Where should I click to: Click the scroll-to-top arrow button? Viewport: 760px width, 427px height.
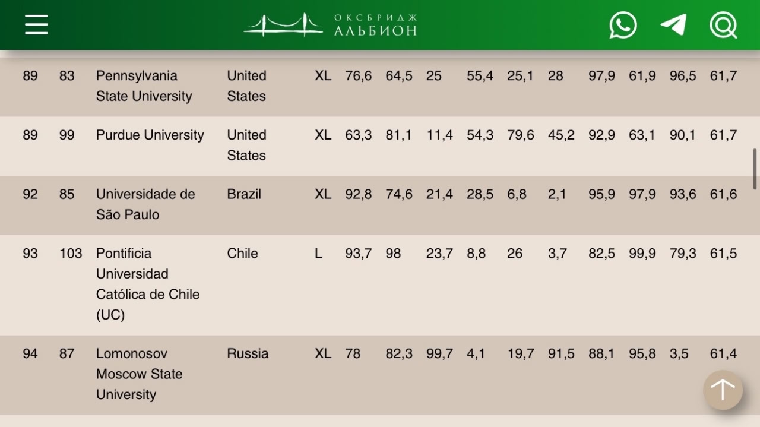(723, 390)
